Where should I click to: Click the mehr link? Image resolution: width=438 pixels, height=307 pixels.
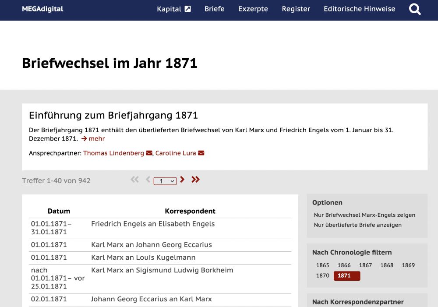97,138
